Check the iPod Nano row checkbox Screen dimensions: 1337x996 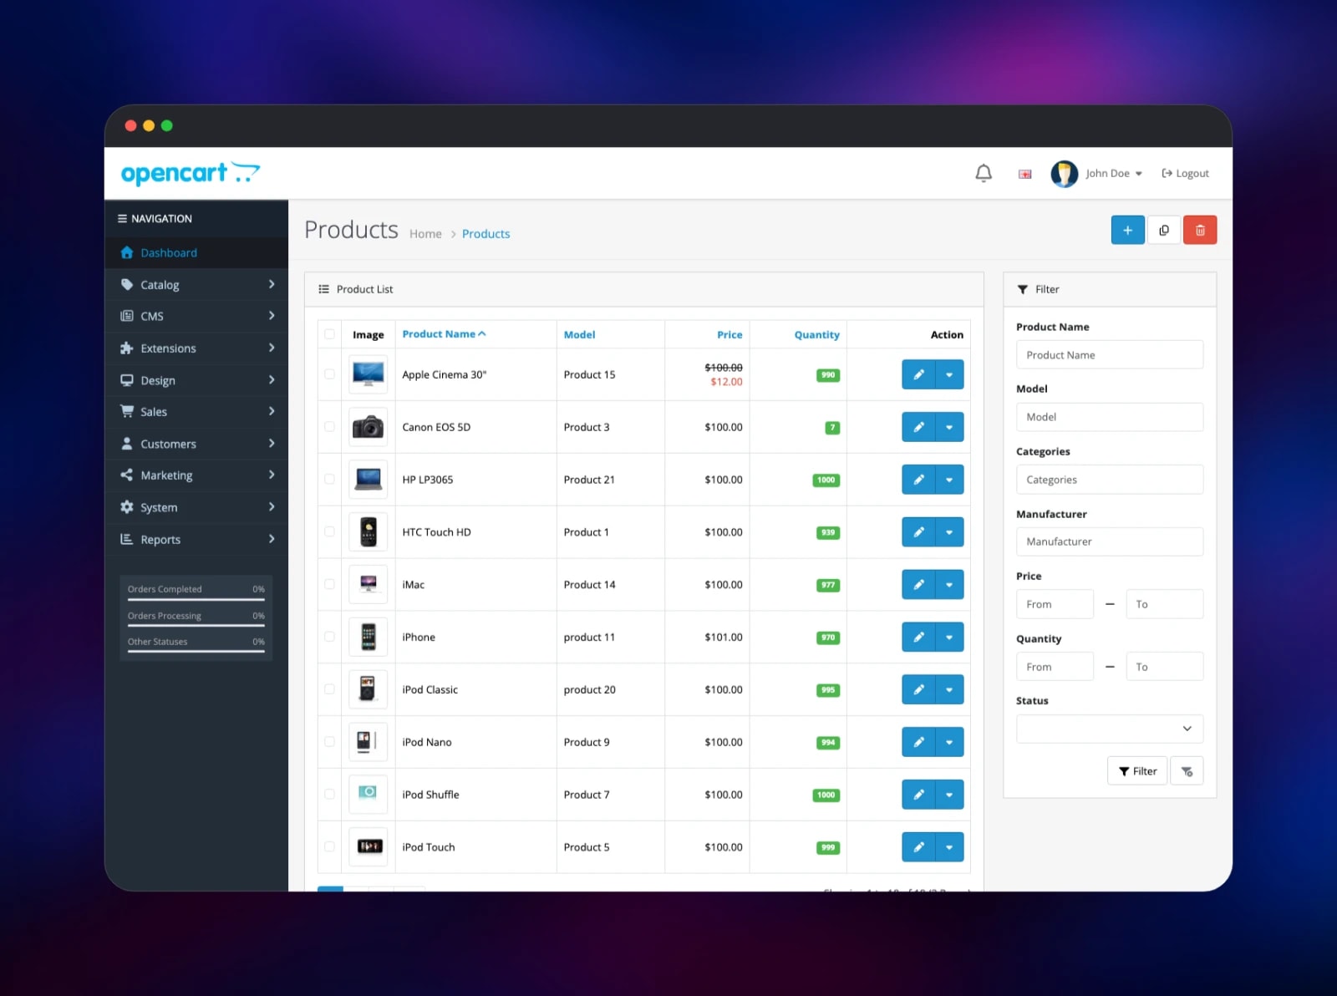[x=329, y=742]
